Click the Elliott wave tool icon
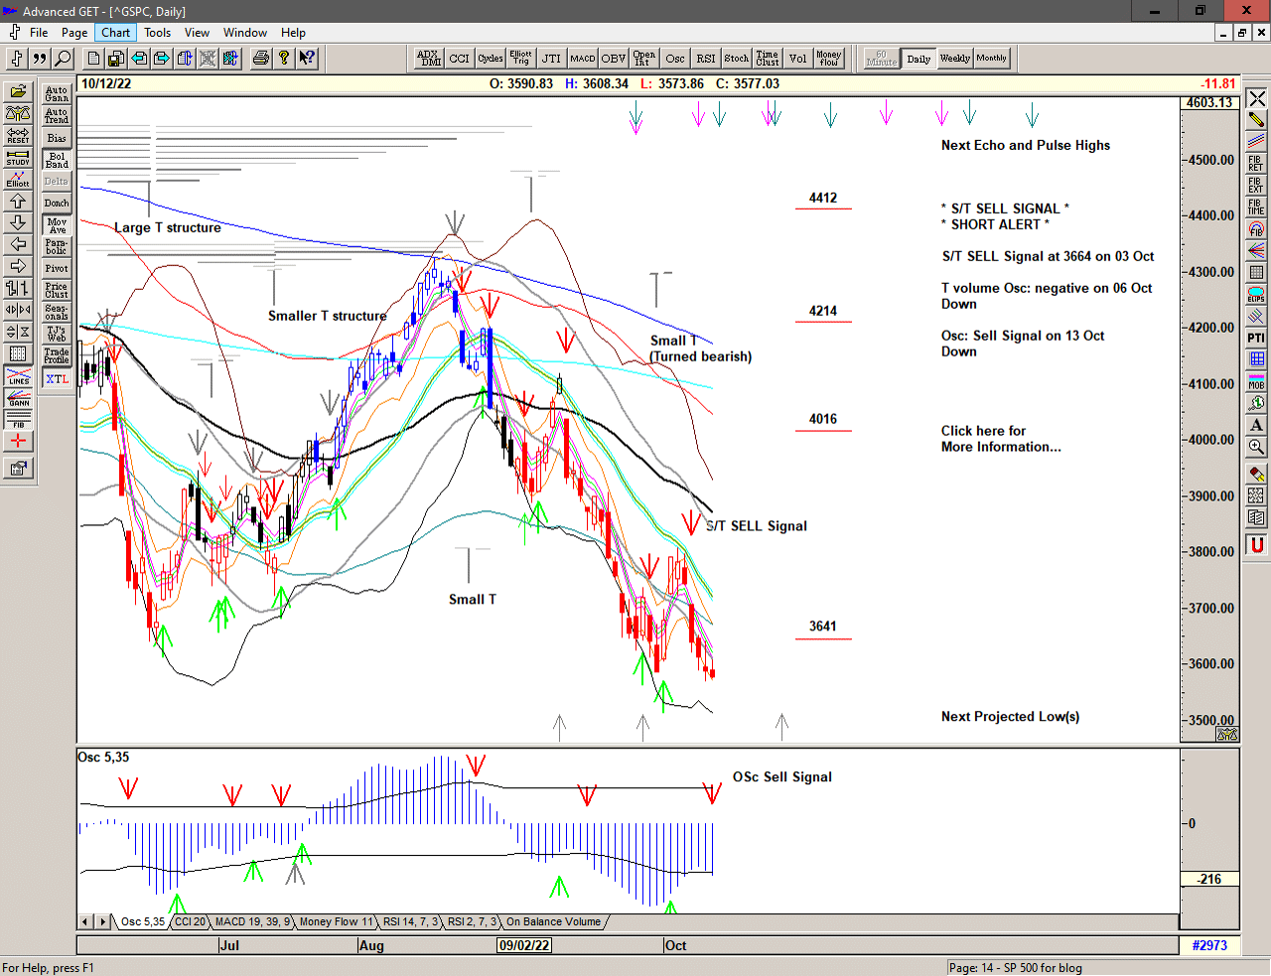The width and height of the screenshot is (1271, 976). [x=18, y=180]
